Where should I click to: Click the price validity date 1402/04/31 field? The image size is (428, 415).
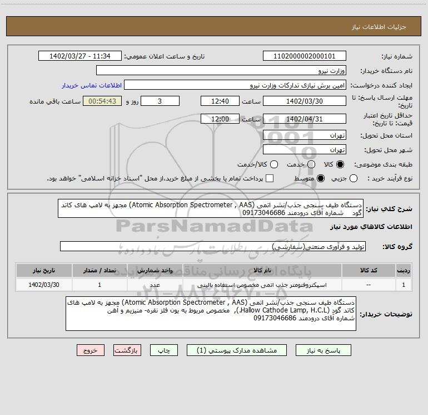click(305, 119)
